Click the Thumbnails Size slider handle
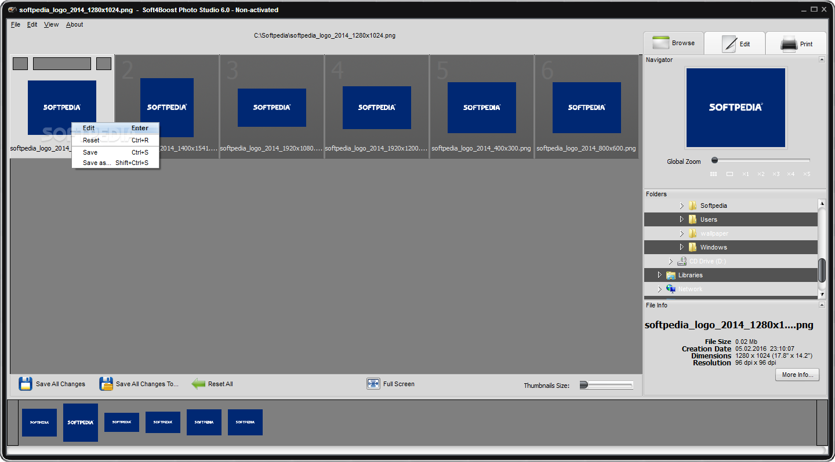The height and width of the screenshot is (462, 835). (x=584, y=385)
